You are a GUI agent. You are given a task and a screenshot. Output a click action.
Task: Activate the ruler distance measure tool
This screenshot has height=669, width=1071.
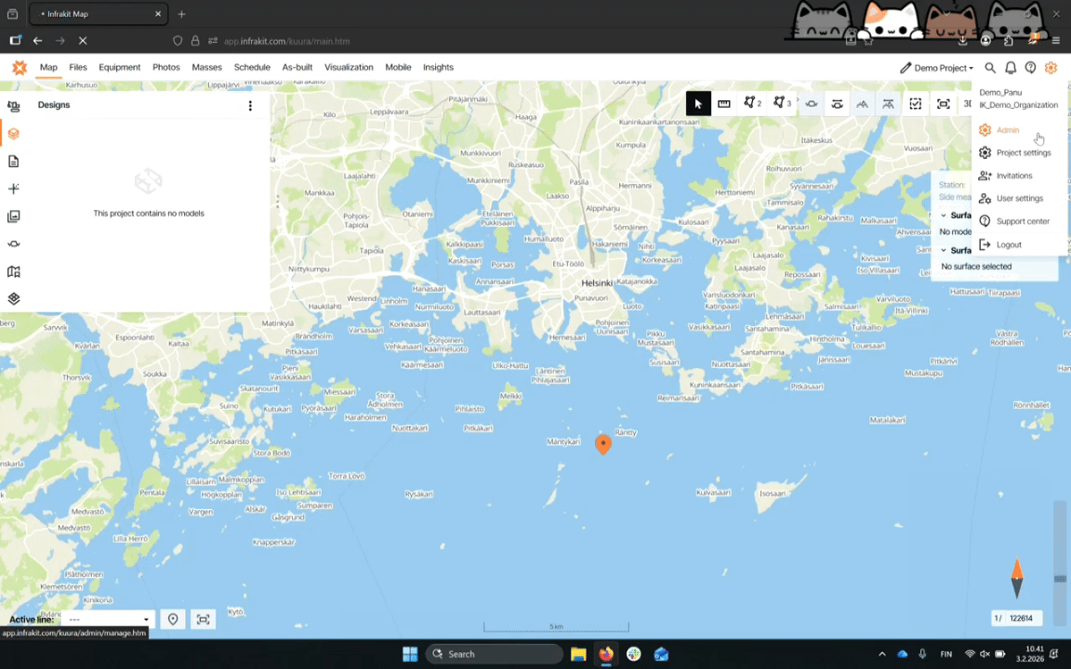[724, 104]
